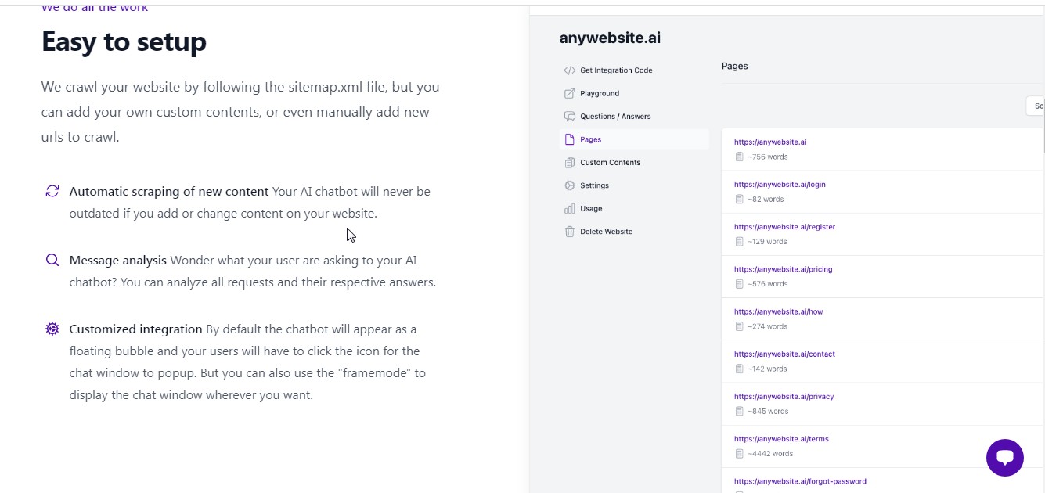Open the Playground menu item
This screenshot has height=493, width=1045.
(x=636, y=93)
